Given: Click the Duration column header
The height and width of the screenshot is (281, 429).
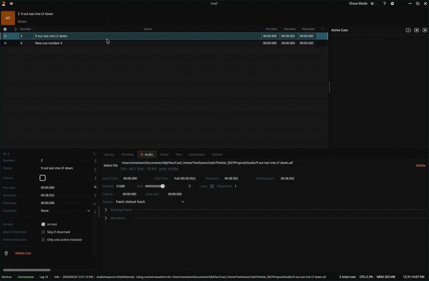Looking at the screenshot, I should [x=290, y=29].
